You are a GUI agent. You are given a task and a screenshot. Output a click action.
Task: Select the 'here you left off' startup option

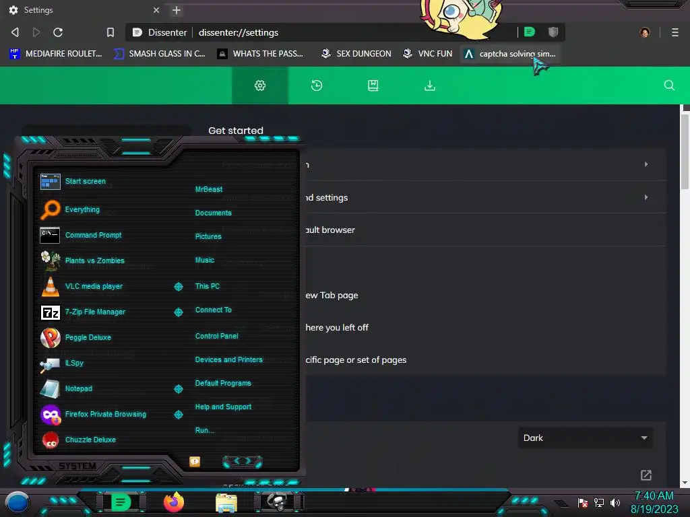pos(337,328)
